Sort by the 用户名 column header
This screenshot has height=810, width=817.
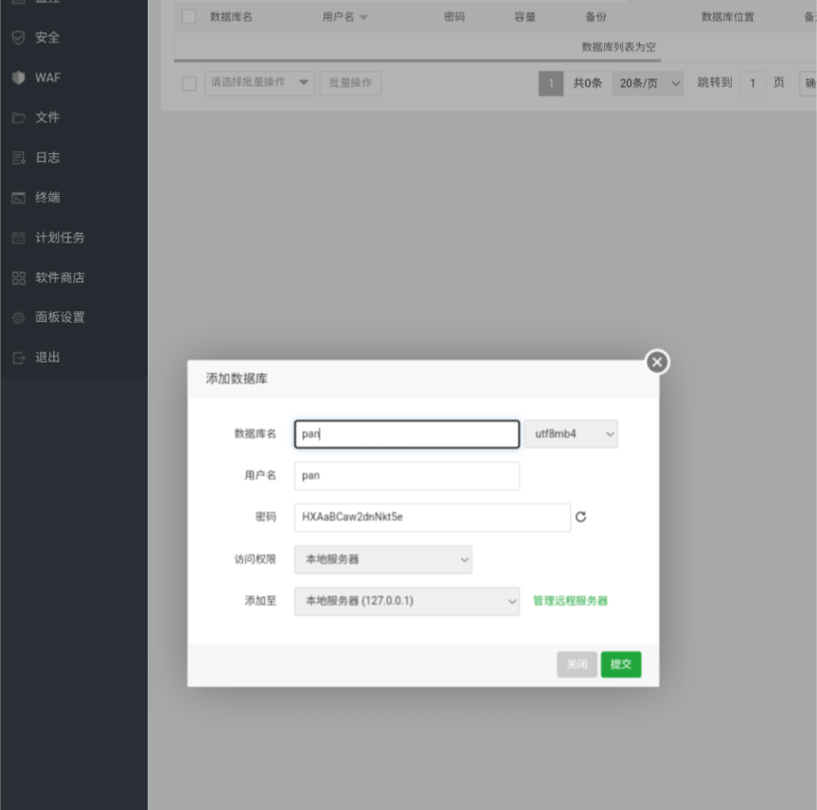pyautogui.click(x=345, y=17)
